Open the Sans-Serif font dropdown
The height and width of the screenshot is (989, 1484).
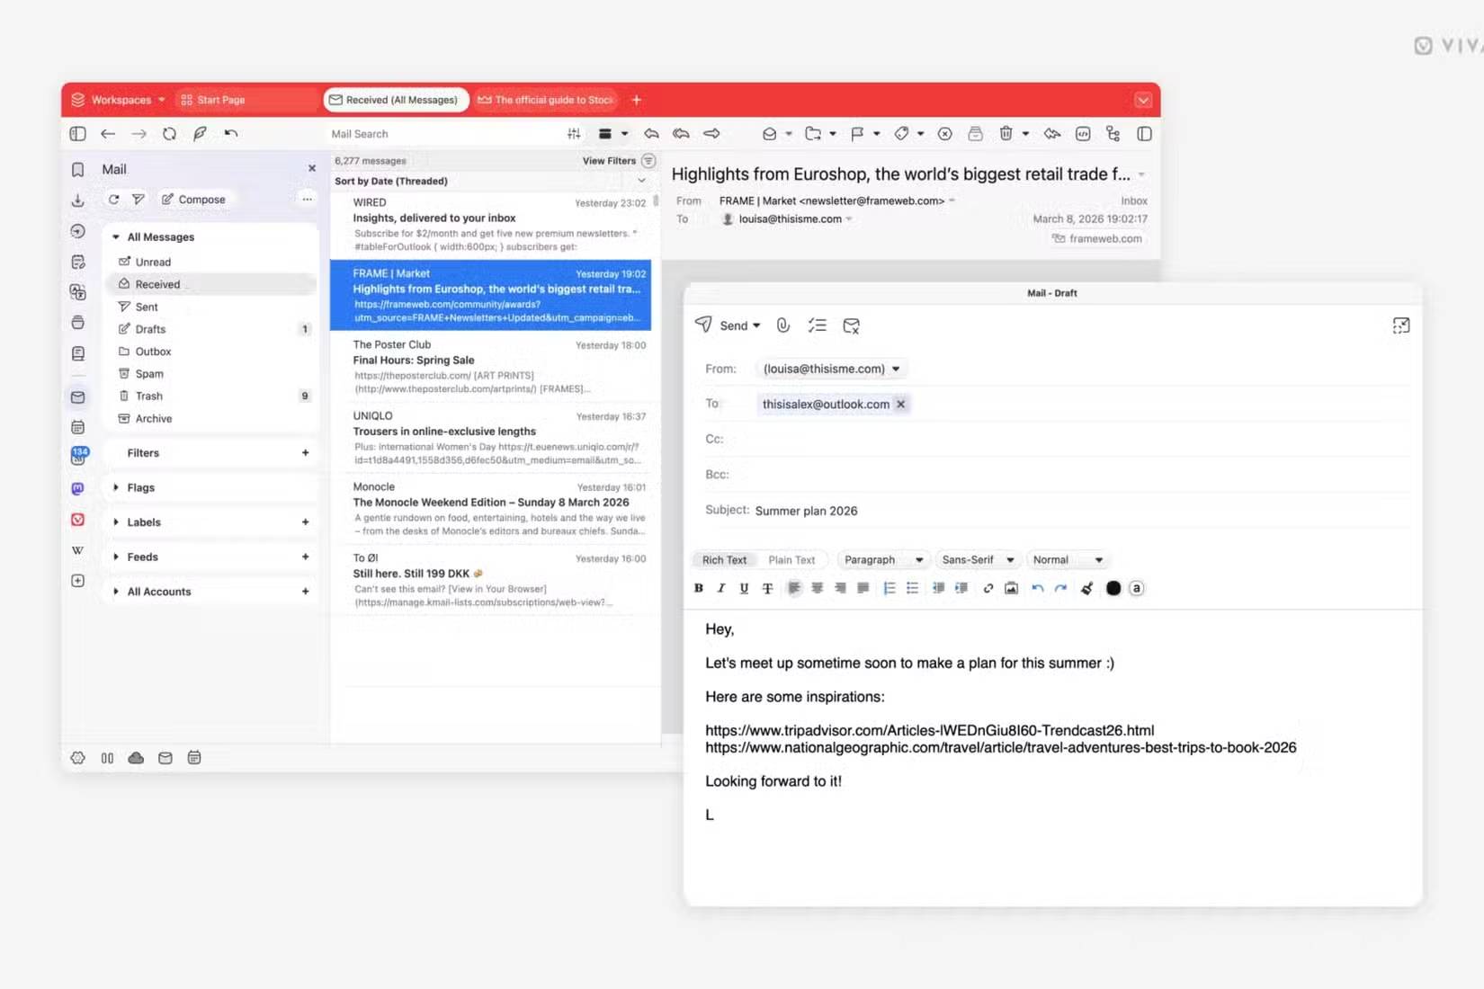pos(977,559)
